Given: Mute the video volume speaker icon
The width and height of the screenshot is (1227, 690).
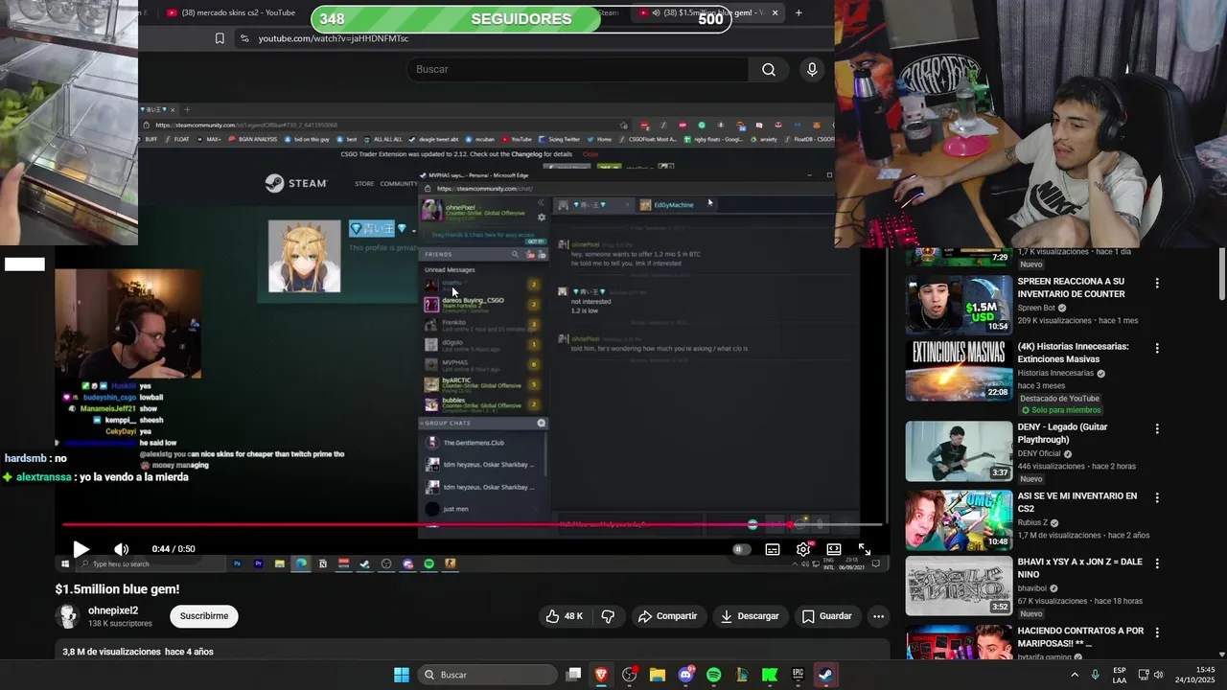Looking at the screenshot, I should 121,549.
